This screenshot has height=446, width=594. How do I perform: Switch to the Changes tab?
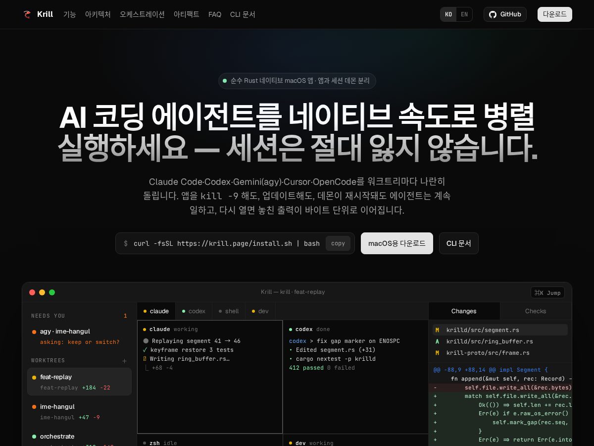point(464,311)
